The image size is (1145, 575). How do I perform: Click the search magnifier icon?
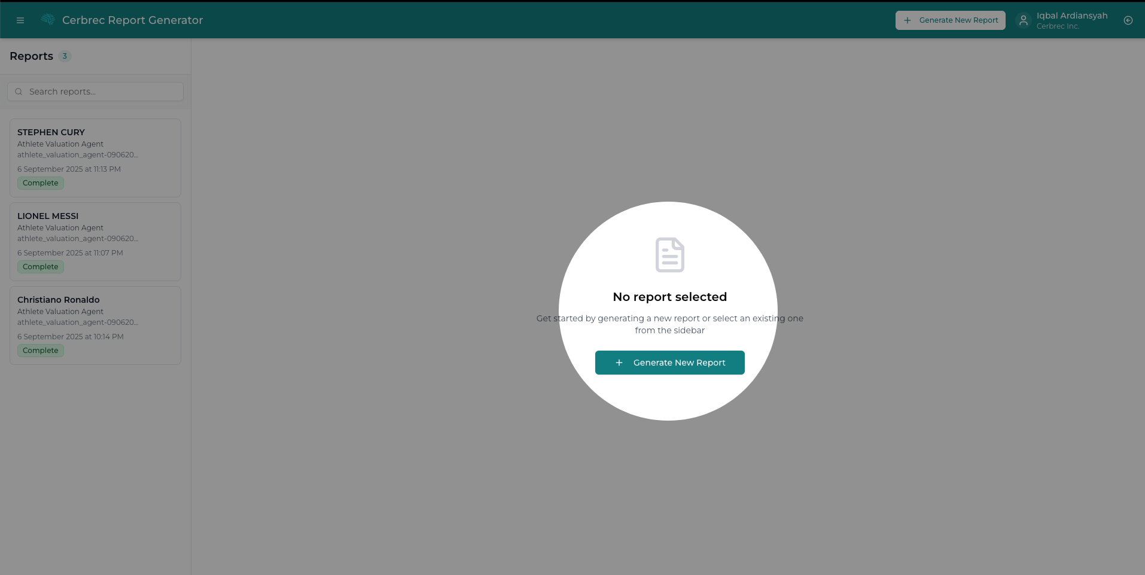coord(19,92)
